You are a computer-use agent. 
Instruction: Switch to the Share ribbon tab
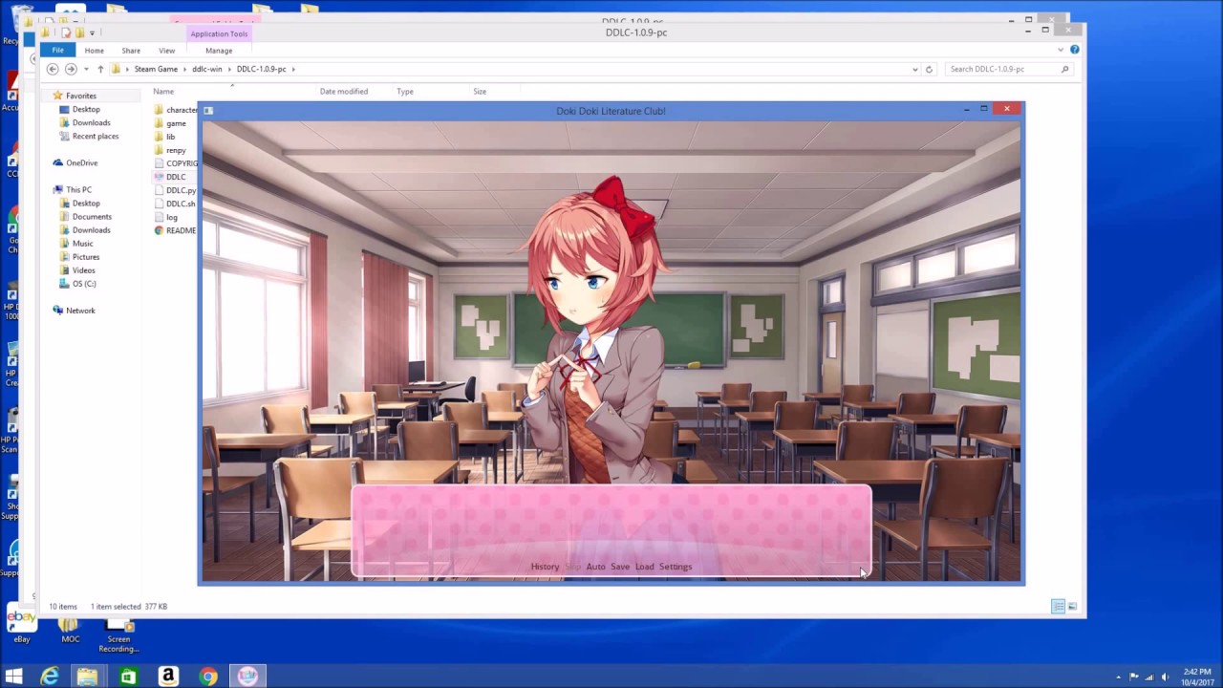coord(131,51)
